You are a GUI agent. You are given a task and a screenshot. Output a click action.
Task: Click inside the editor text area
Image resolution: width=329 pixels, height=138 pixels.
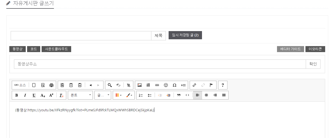tap(167, 120)
